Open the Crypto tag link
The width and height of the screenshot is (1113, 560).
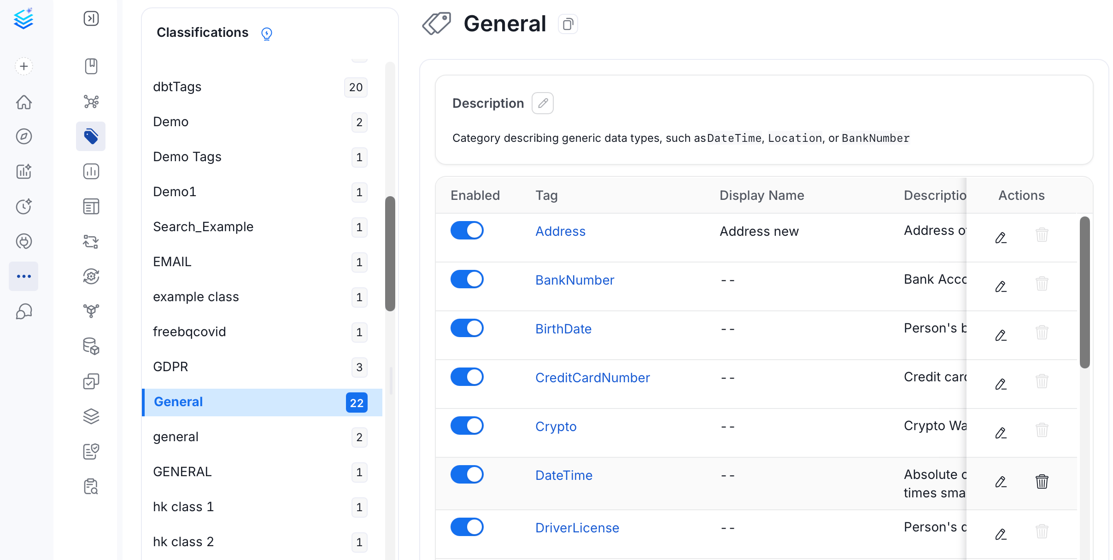click(x=556, y=426)
